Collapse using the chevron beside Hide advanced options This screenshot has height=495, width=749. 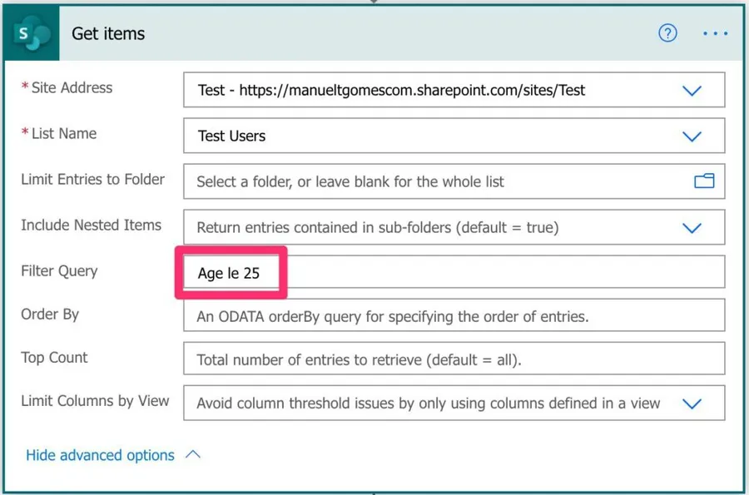coord(193,455)
